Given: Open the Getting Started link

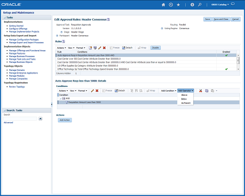Looking at the screenshot, I should 16,26.
